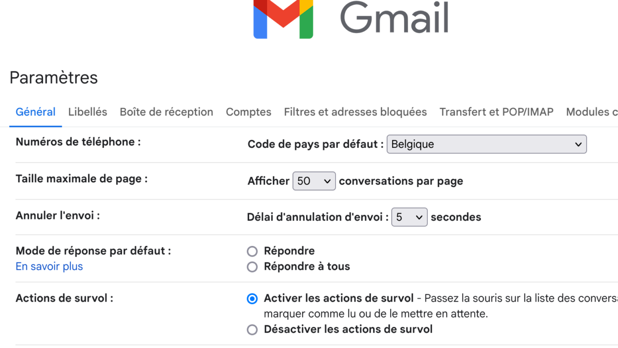The image size is (618, 348).
Task: Switch to the Modules tab
Action: click(x=592, y=112)
